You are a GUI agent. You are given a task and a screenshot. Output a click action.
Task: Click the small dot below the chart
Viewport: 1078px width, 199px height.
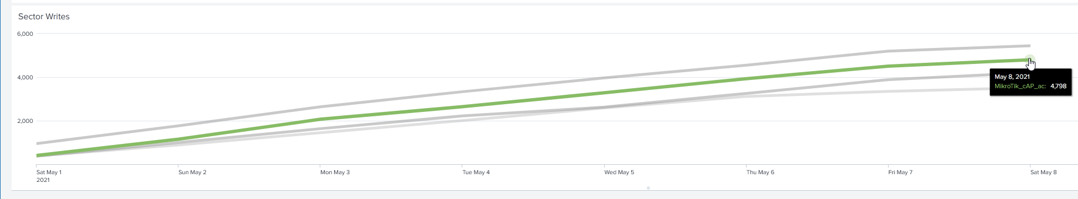click(648, 188)
